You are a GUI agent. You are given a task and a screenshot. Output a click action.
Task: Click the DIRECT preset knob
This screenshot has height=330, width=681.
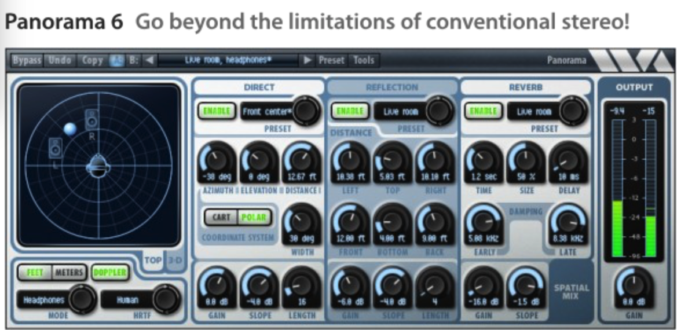306,110
